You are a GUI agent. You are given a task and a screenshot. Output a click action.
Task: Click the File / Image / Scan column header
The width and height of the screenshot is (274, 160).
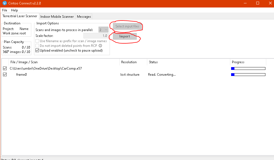coord(64,62)
